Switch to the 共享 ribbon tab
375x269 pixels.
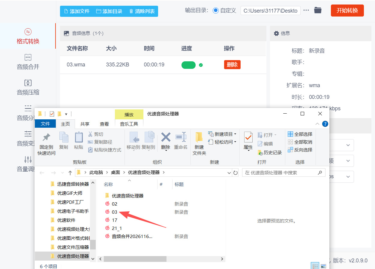coord(85,124)
